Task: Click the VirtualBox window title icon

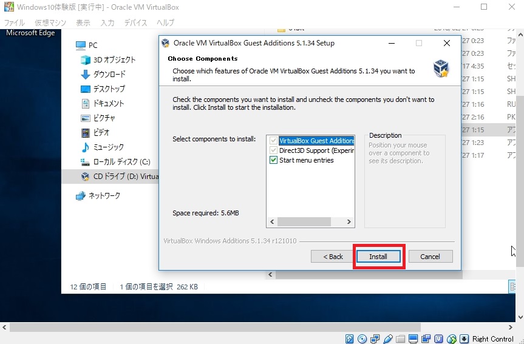Action: click(x=9, y=7)
